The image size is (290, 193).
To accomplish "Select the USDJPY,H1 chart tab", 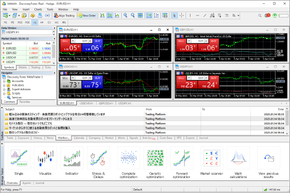I will tap(125, 103).
